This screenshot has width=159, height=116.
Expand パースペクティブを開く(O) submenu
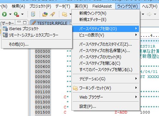tap(106, 29)
